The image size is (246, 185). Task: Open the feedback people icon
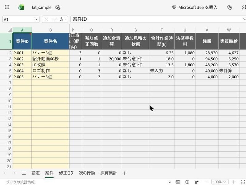click(197, 182)
